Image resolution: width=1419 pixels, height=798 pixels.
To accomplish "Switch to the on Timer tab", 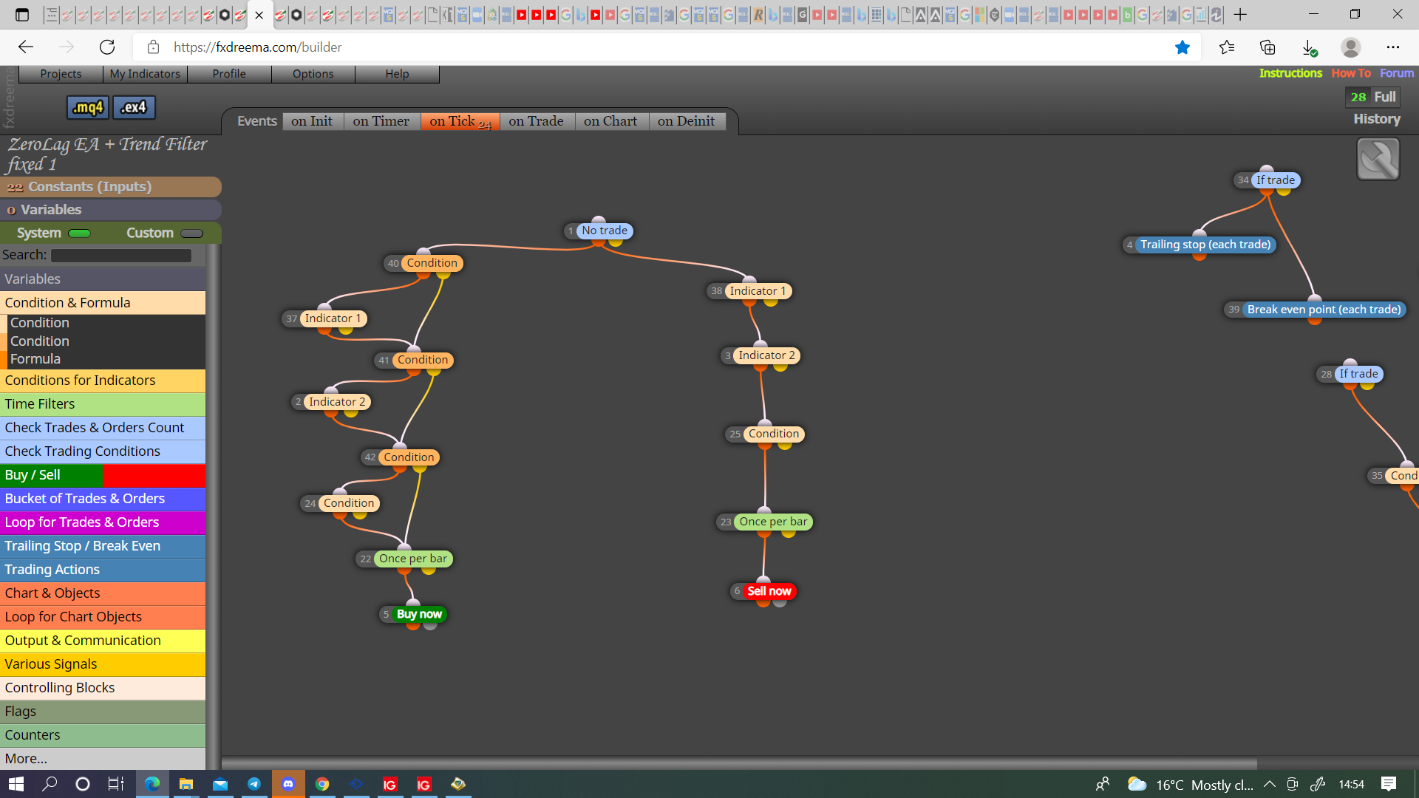I will (x=381, y=121).
